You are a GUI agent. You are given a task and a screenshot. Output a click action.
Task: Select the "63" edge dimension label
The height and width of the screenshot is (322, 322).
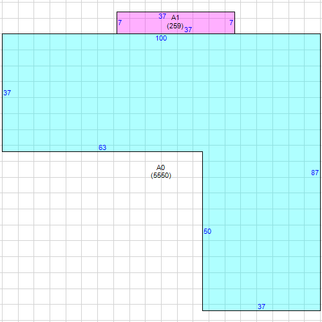pyautogui.click(x=102, y=147)
